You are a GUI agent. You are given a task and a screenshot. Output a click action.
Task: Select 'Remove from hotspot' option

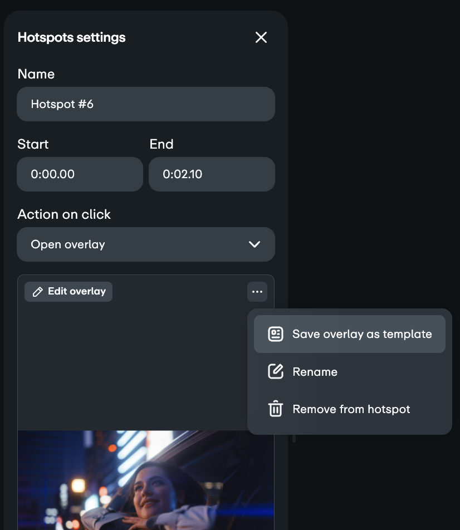[351, 409]
